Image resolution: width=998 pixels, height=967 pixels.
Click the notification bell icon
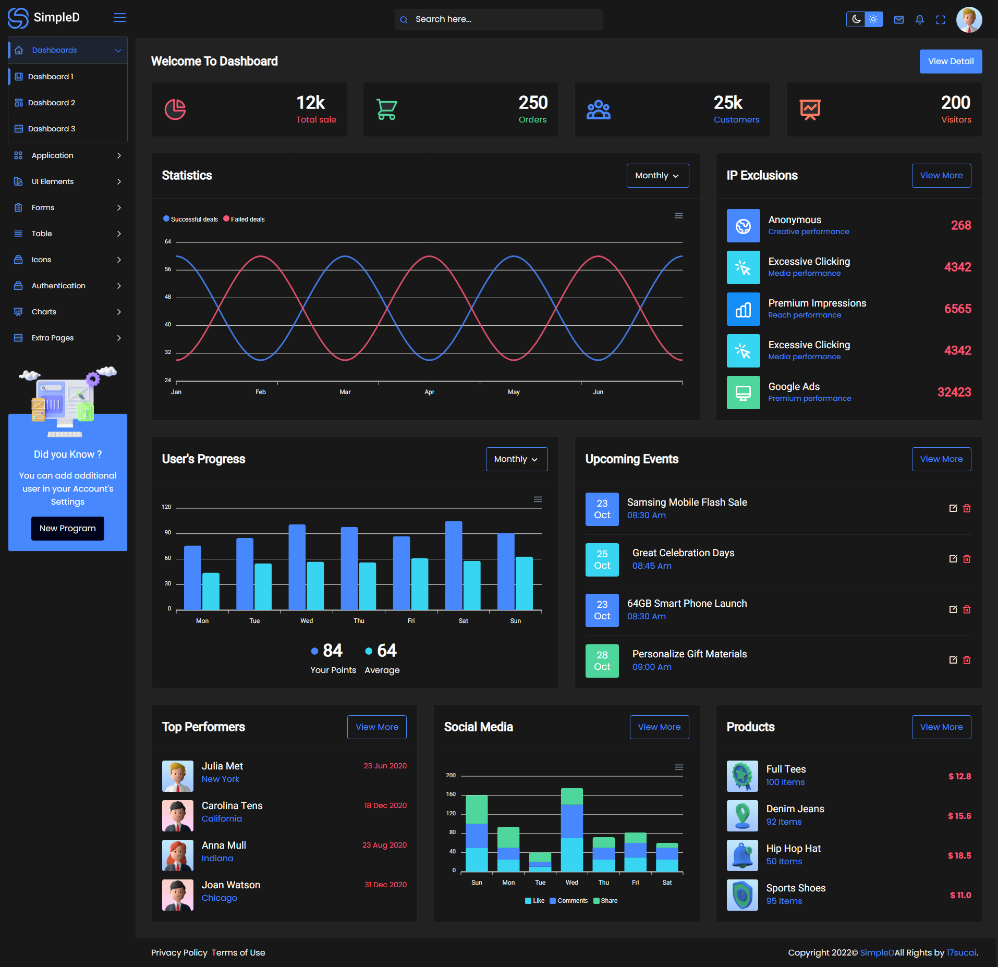[919, 20]
